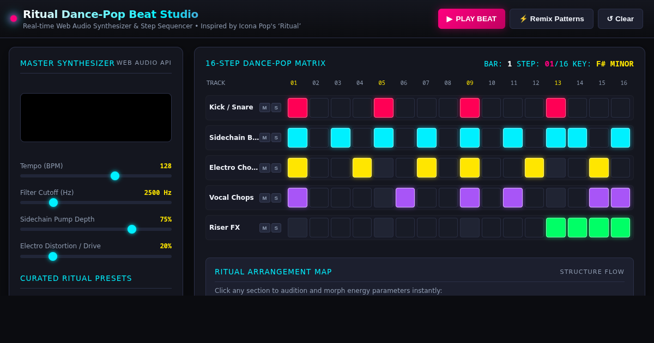Disable Electro Chords step 12
Screen dimensions: 654x343
click(534, 168)
